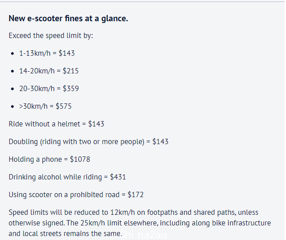286x240 pixels.
Task: Click the Holding a phone = $1078 line
Action: pyautogui.click(x=49, y=159)
